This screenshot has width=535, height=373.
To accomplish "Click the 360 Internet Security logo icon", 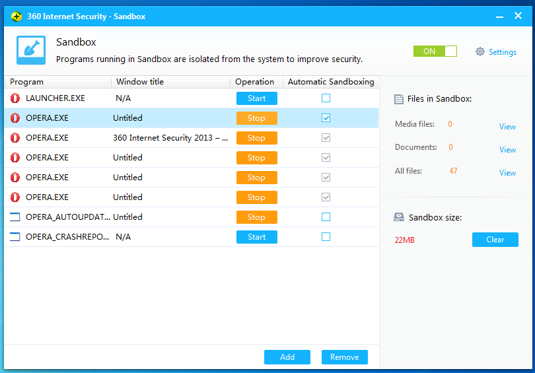I will (16, 16).
